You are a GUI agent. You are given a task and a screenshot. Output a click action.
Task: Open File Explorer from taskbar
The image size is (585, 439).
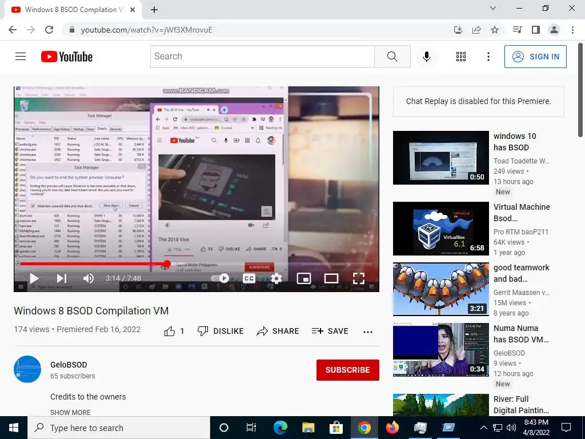(x=308, y=428)
